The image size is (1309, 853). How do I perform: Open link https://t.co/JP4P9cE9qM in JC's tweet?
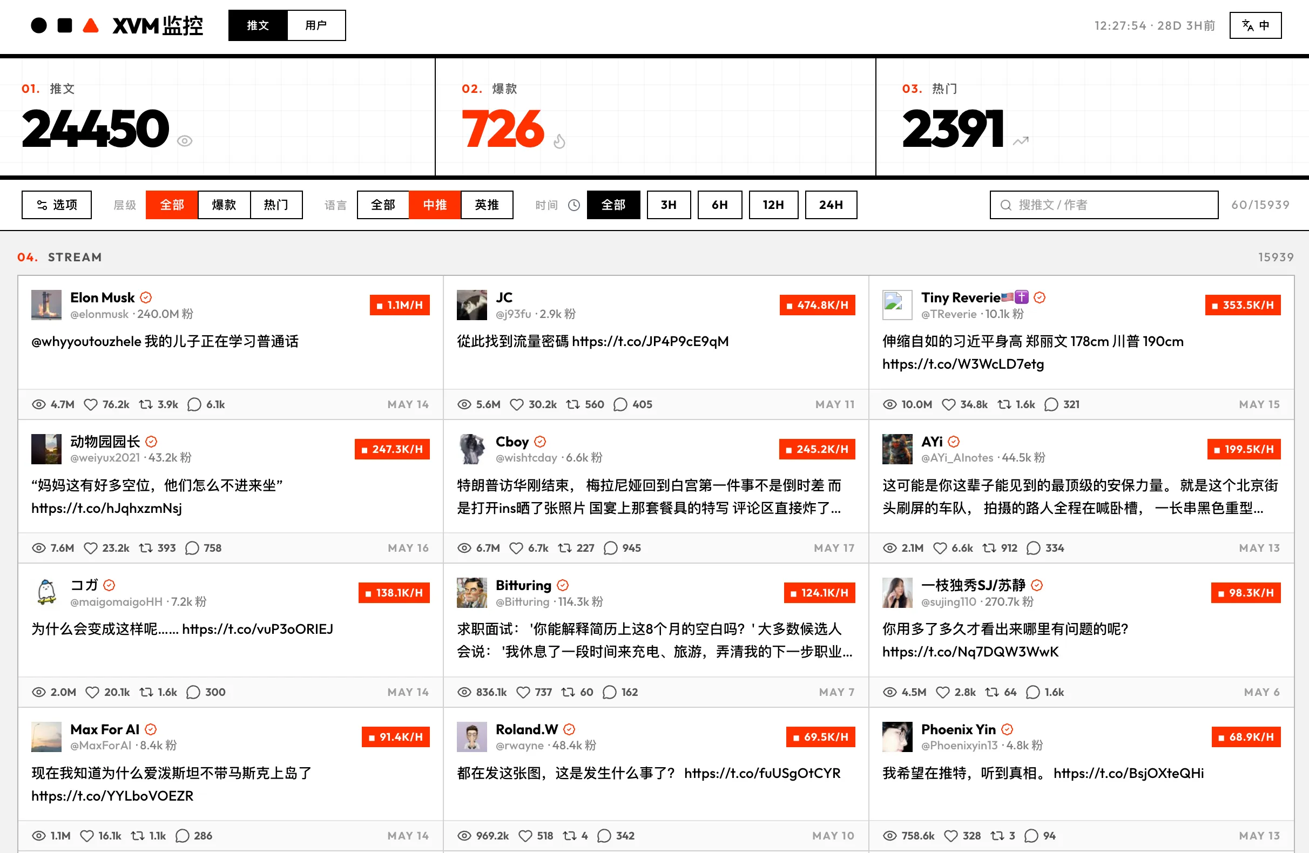point(650,342)
